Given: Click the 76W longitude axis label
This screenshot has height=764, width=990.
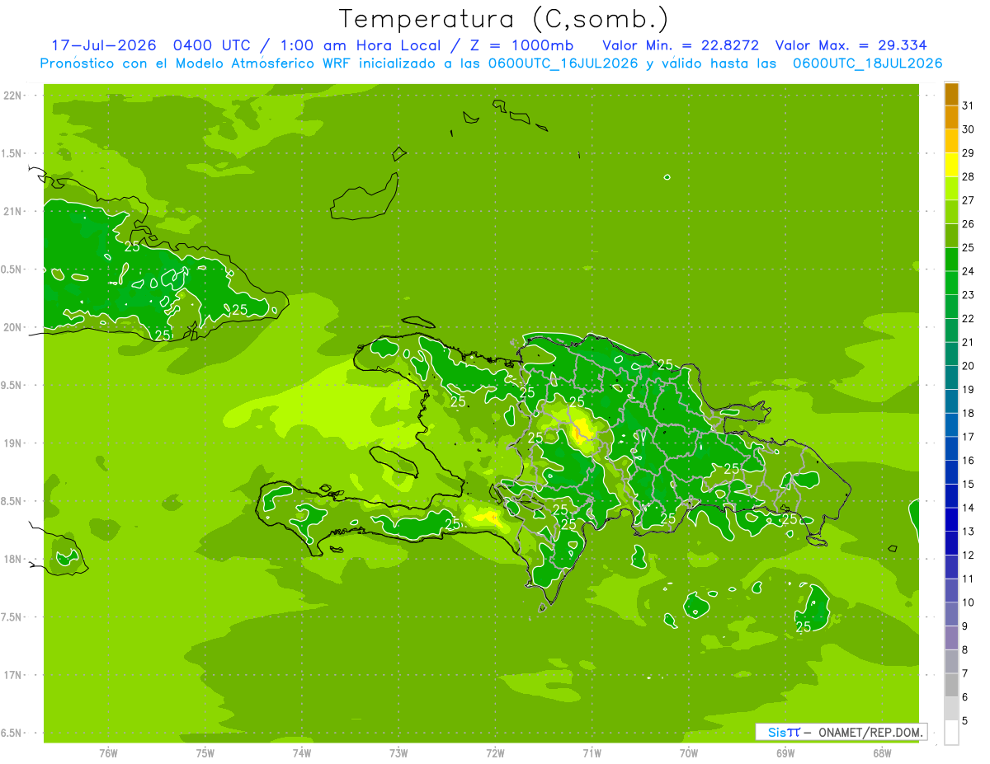Looking at the screenshot, I should [x=108, y=753].
